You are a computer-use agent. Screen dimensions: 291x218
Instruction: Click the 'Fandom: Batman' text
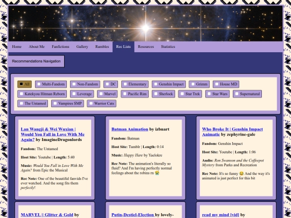(x=126, y=138)
